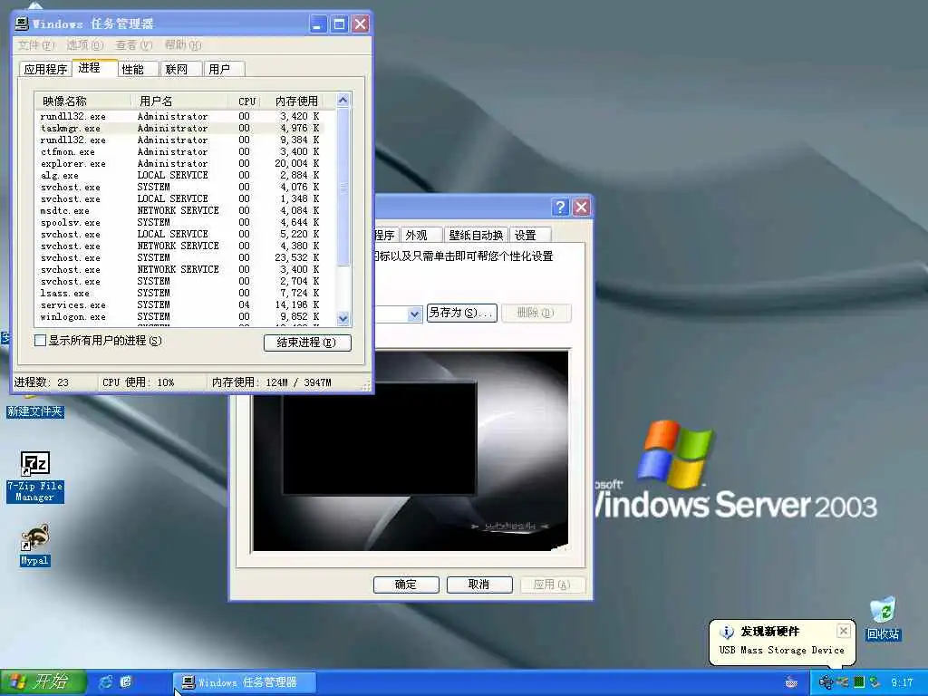Click the USB safely remove tray icon
Screen dimensions: 928x696
tap(826, 682)
